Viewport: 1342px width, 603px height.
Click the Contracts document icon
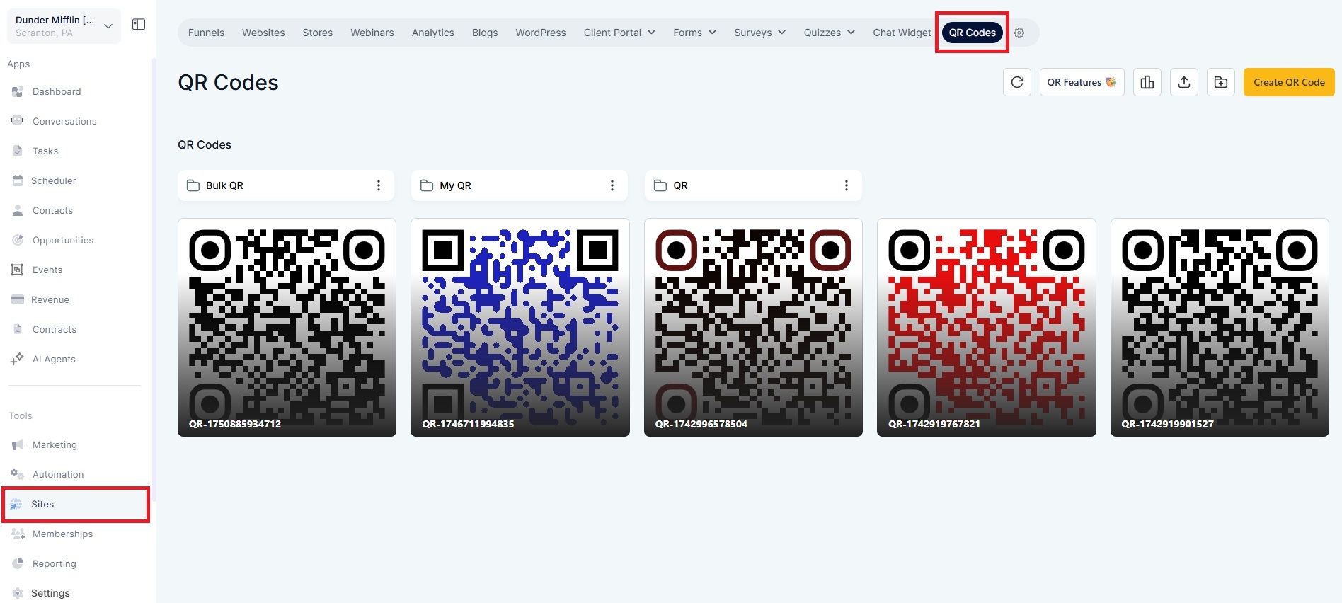click(x=18, y=329)
